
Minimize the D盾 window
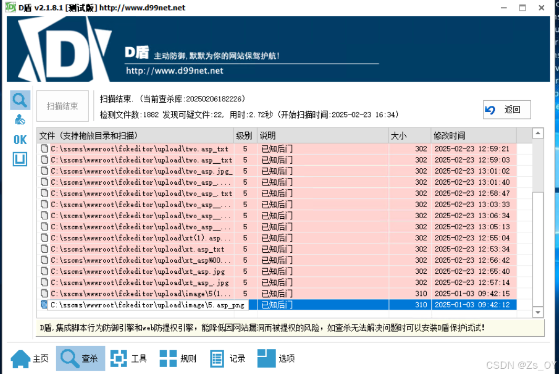(x=504, y=7)
